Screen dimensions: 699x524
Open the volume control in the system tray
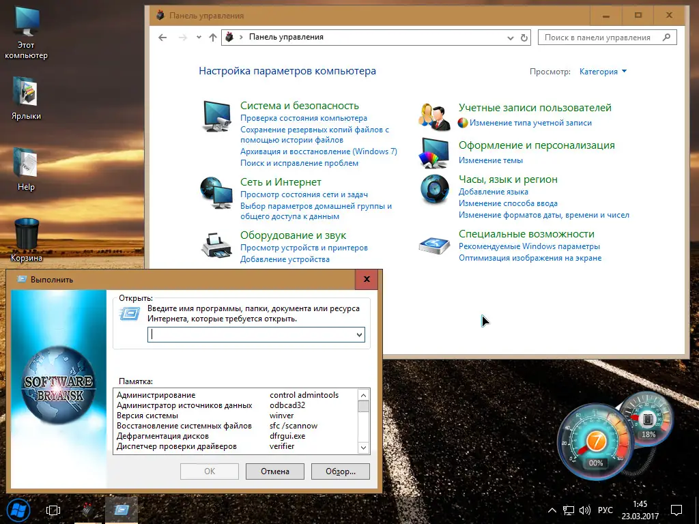(585, 510)
